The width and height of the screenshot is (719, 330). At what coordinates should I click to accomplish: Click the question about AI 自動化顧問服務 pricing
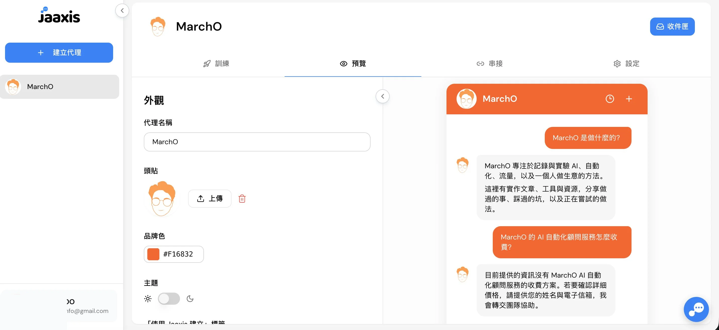coord(562,242)
